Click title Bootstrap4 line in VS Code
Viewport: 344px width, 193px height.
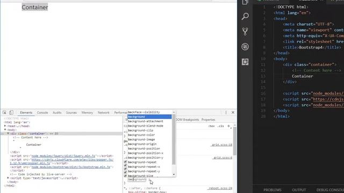312,47
